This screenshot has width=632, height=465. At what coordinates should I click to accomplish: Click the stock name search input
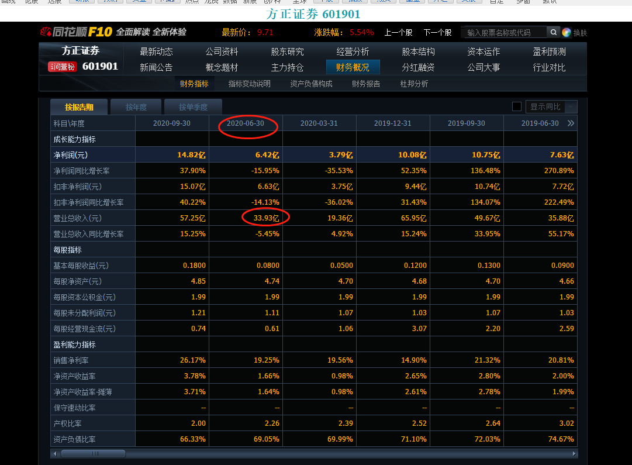(x=504, y=32)
